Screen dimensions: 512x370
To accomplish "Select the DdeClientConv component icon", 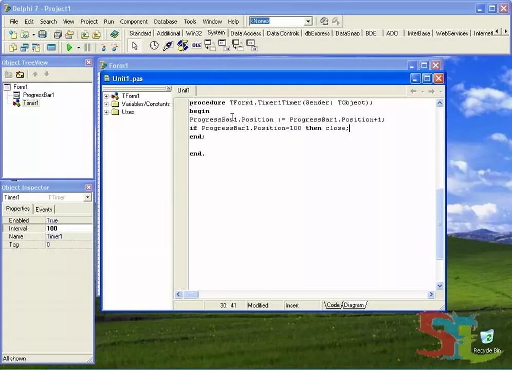I will coord(210,46).
